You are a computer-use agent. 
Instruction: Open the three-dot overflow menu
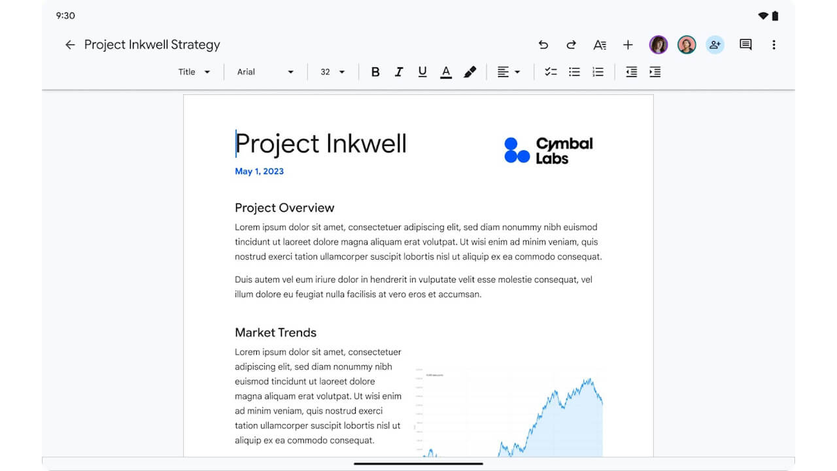[x=774, y=44]
